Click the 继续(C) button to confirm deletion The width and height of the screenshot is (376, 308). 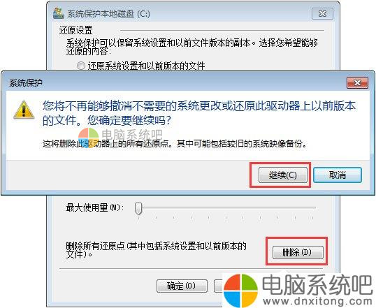283,175
